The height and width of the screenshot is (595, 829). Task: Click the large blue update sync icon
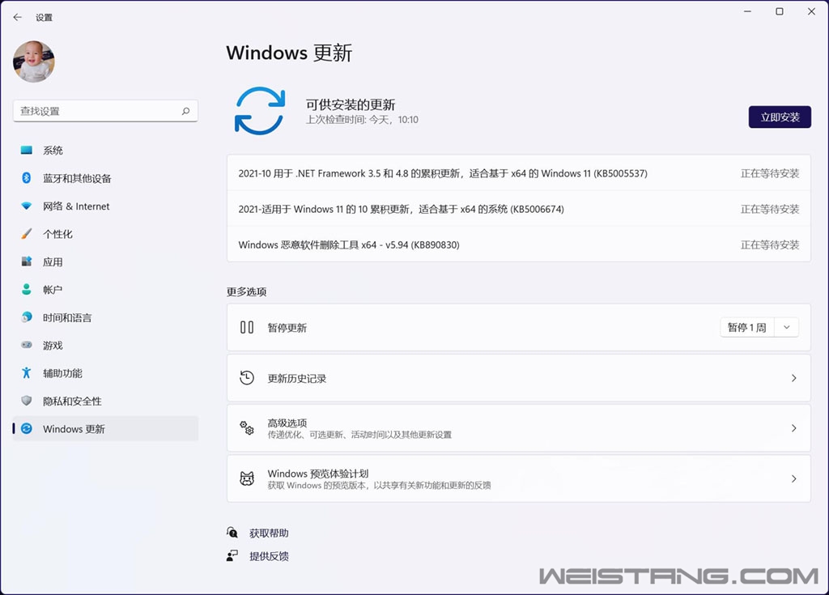pyautogui.click(x=260, y=111)
